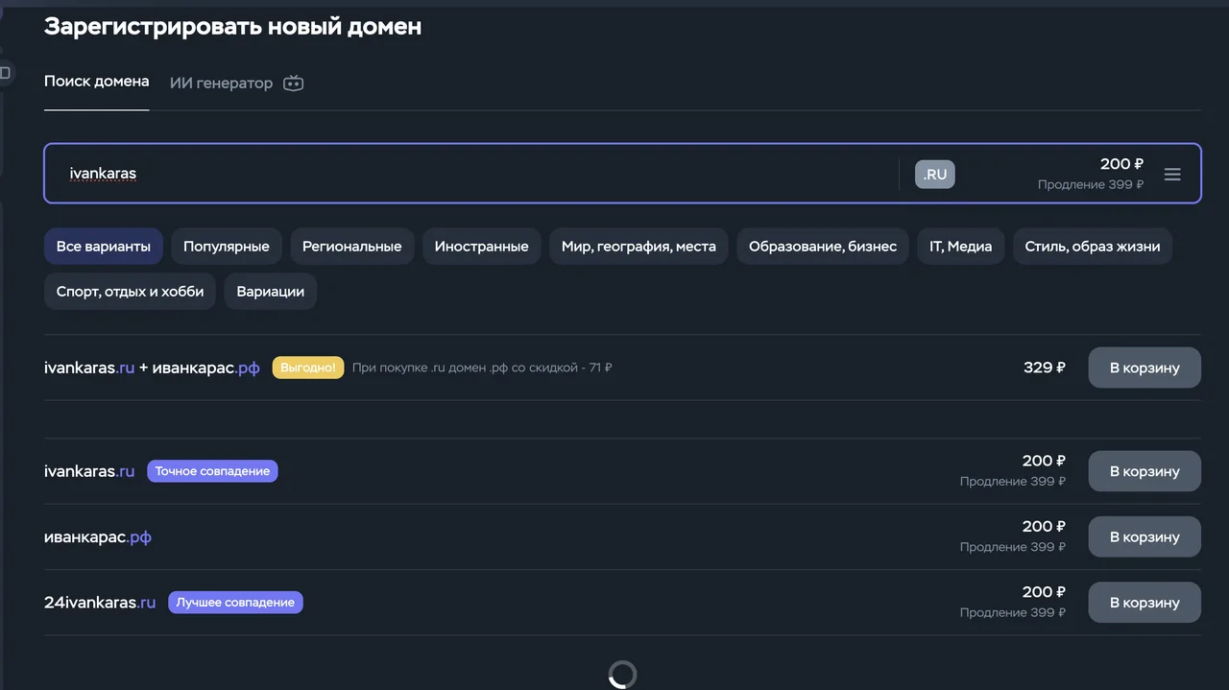Image resolution: width=1229 pixels, height=690 pixels.
Task: Select the .RU zone badge
Action: pos(935,175)
